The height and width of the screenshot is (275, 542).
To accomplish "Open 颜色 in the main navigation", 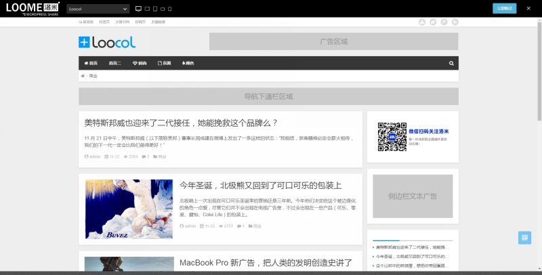I will point(188,63).
